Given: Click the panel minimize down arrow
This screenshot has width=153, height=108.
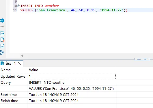Looking at the screenshot, I should [x=145, y=59].
